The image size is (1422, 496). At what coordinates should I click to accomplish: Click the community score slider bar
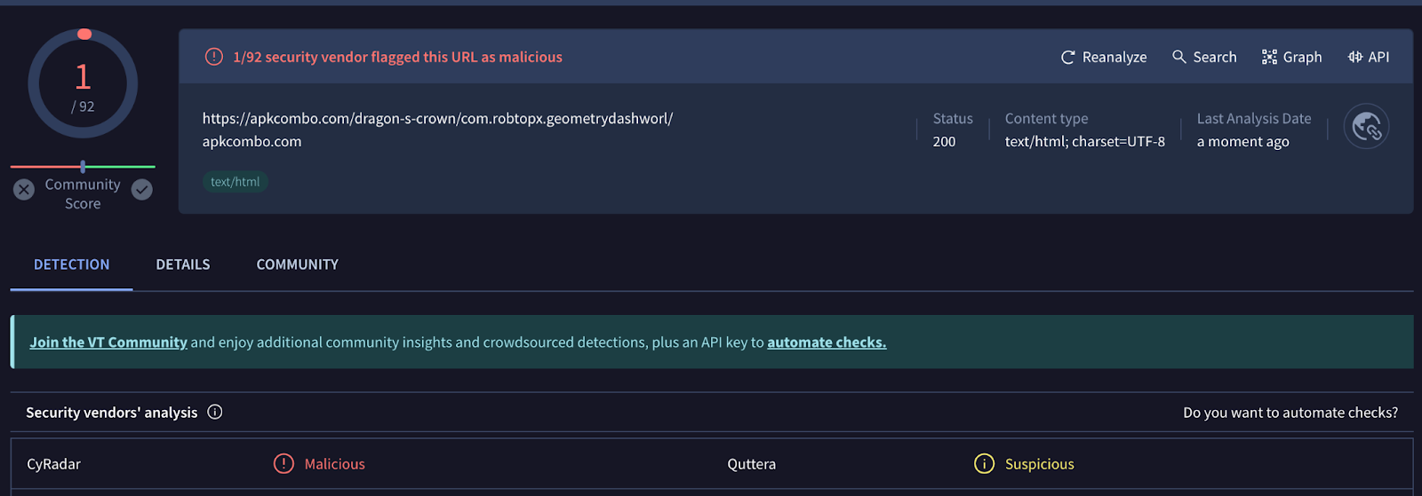tap(83, 167)
